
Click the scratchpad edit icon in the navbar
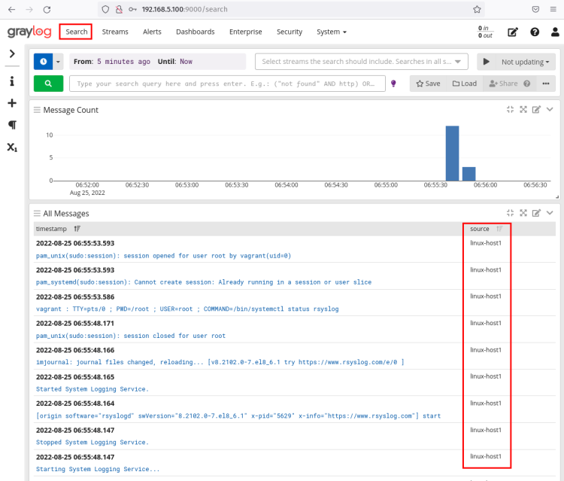(513, 32)
